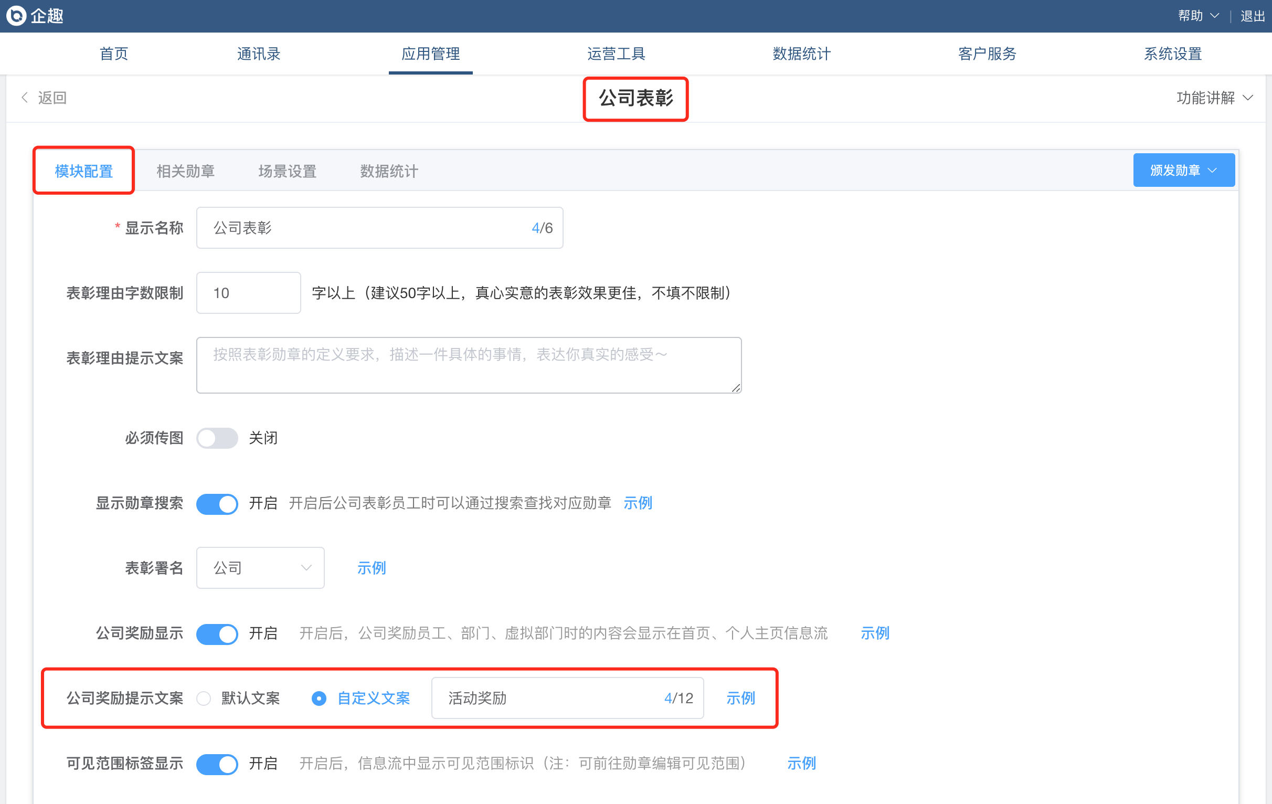
Task: Click the chevron icon beside 帮助
Action: coord(1214,16)
